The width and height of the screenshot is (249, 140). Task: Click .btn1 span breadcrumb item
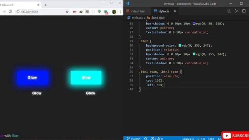pyautogui.click(x=158, y=17)
